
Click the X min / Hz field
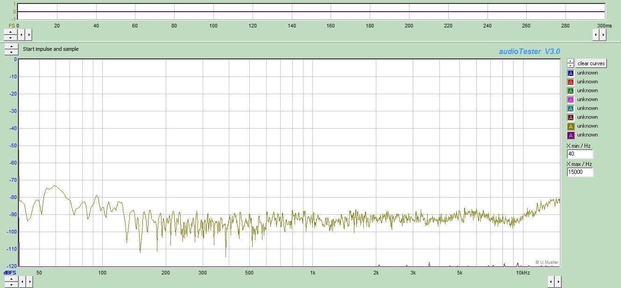pos(580,154)
